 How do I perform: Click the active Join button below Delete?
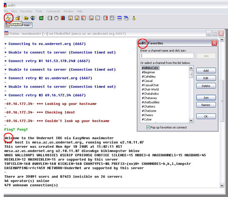click(x=206, y=97)
